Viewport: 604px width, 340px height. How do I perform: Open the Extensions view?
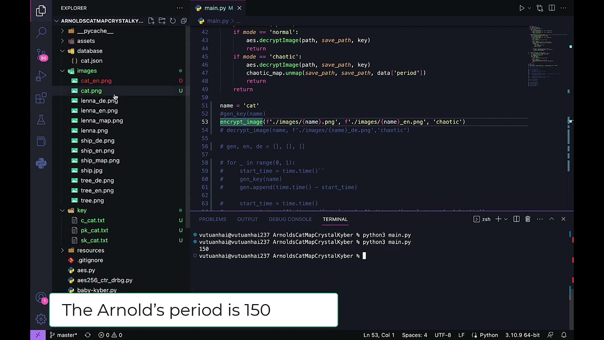[41, 98]
